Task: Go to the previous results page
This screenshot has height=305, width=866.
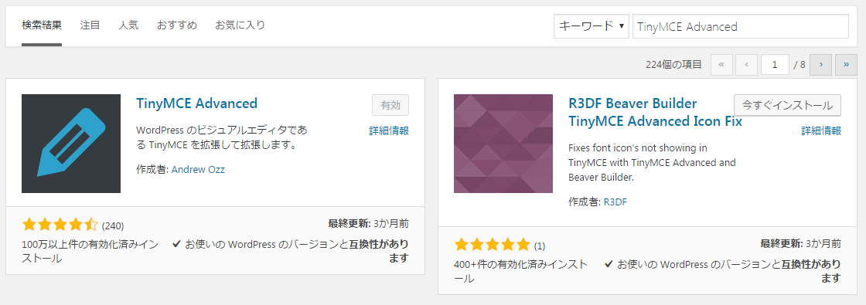Action: 746,65
